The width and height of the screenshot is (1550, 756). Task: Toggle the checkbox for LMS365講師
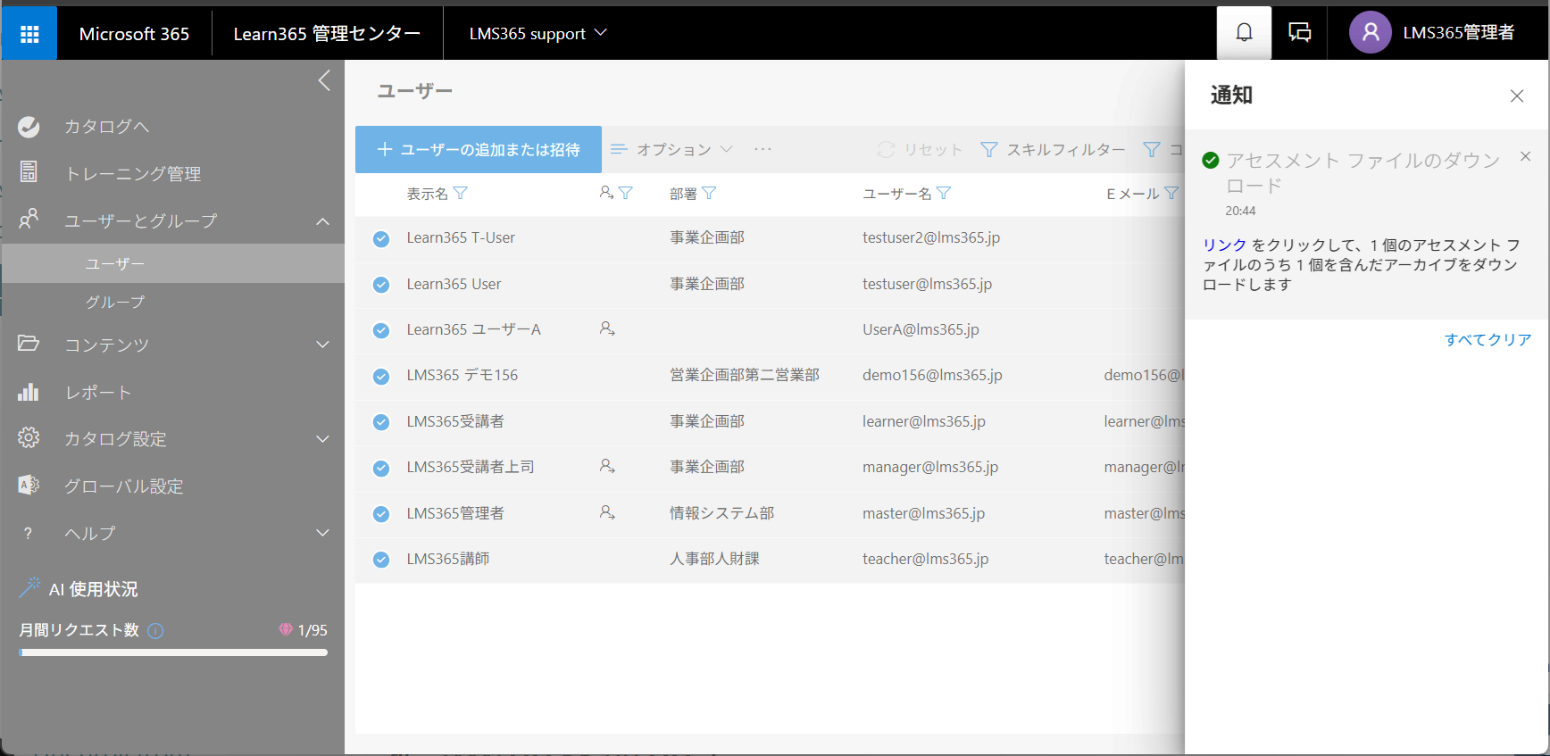point(381,560)
